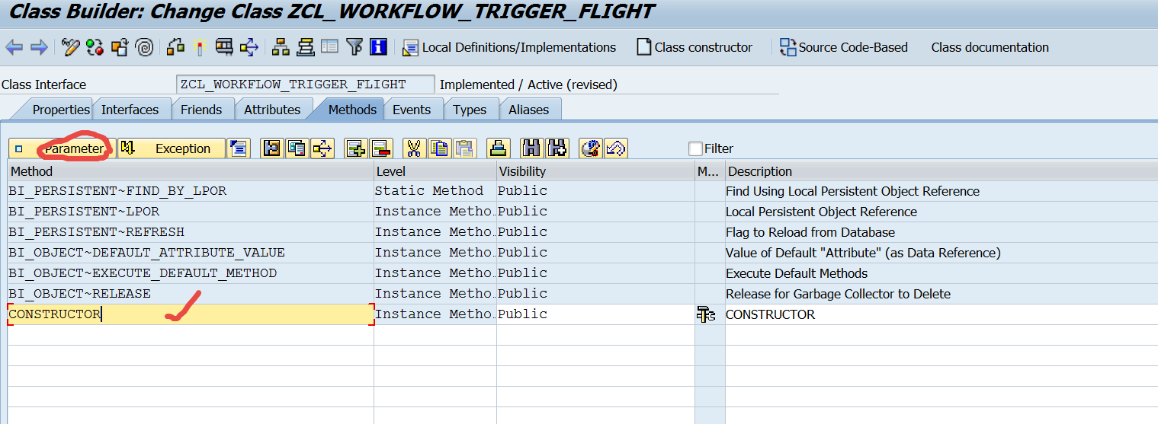Open the blue Information icon

pyautogui.click(x=379, y=47)
